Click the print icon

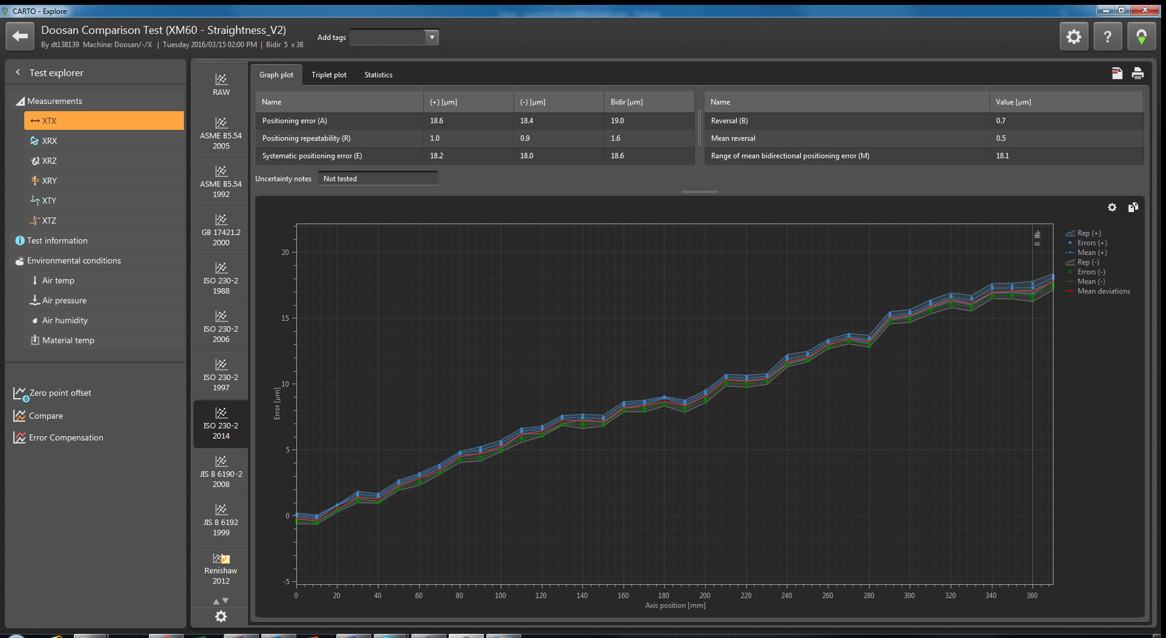(x=1138, y=73)
